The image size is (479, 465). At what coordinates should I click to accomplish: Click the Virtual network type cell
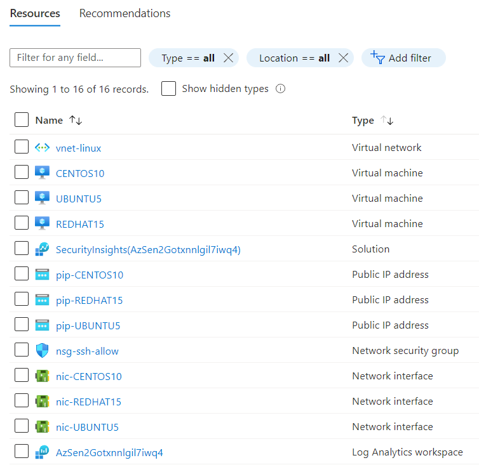pos(386,148)
